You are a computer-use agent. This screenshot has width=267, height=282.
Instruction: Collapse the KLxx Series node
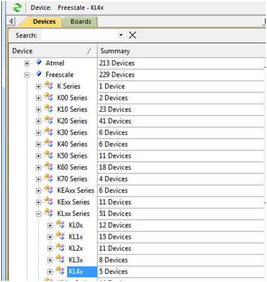[x=38, y=214]
